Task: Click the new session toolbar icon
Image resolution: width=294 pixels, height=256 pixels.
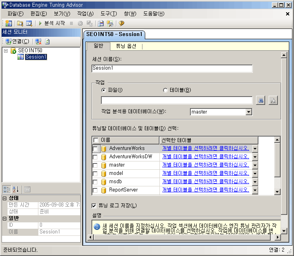Action: coord(9,23)
